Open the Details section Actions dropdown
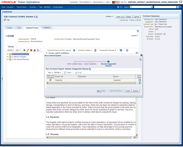 coord(135,36)
